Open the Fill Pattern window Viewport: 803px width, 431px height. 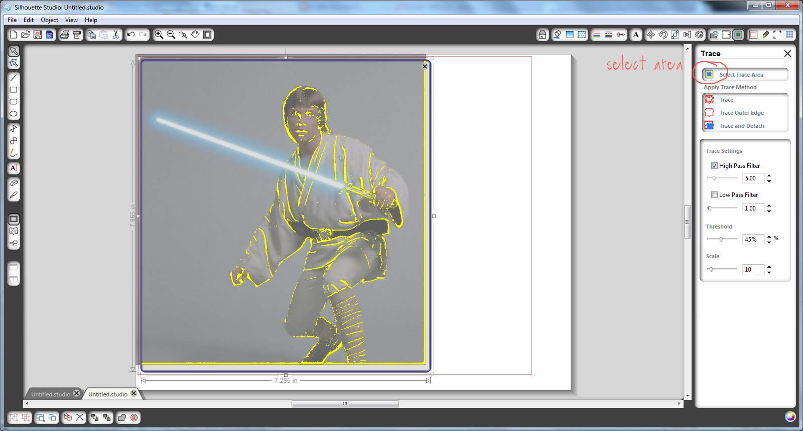tap(582, 35)
